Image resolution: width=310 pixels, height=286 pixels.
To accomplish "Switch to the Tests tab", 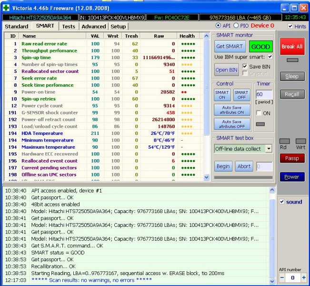I will tap(69, 26).
